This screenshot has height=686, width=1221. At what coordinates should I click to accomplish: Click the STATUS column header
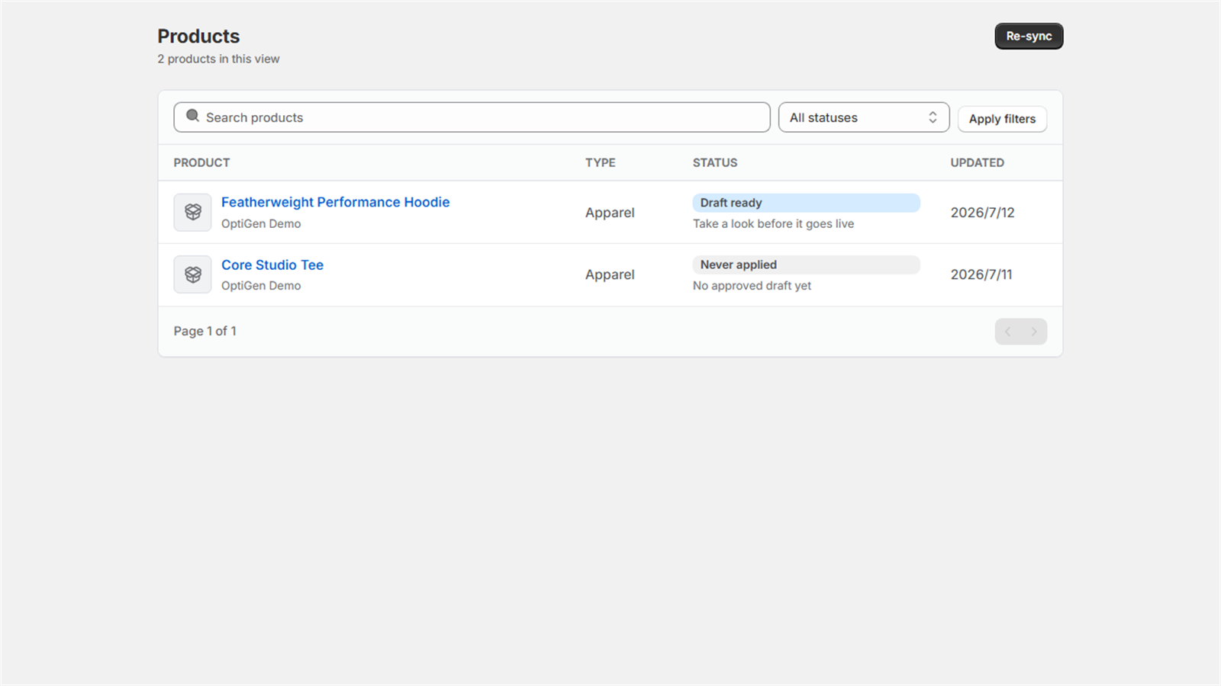715,162
